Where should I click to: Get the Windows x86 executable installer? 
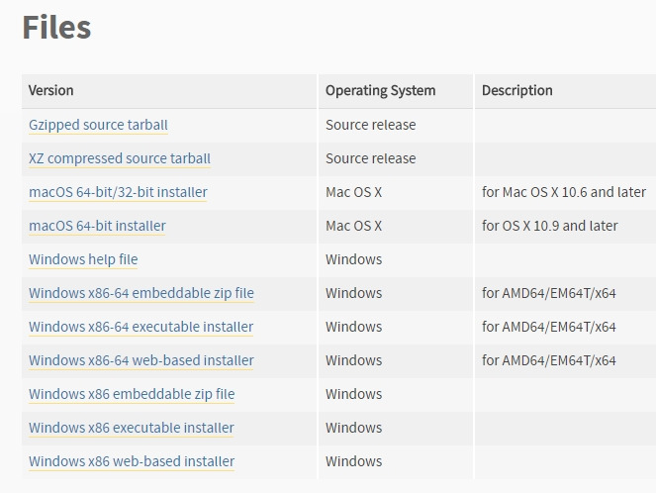132,428
